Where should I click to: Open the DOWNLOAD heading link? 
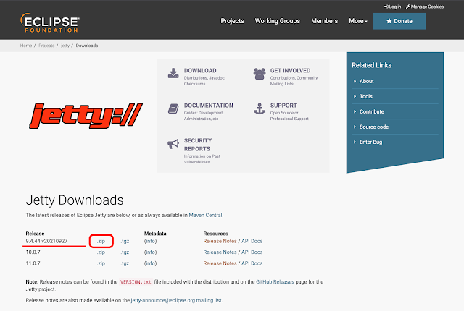point(200,71)
